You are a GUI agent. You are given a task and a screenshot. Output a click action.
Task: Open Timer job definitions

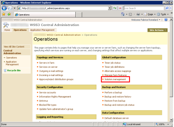(114, 67)
